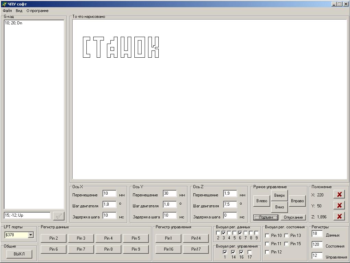Click the red X beside Z position
Image resolution: width=350 pixels, height=263 pixels.
click(339, 217)
